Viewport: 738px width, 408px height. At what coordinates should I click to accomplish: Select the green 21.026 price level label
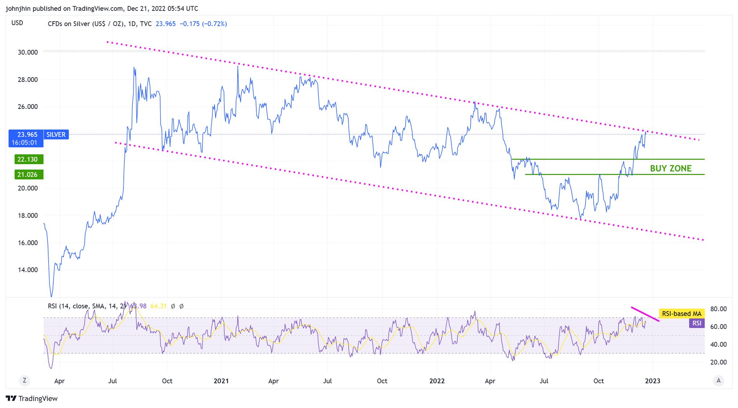[28, 175]
